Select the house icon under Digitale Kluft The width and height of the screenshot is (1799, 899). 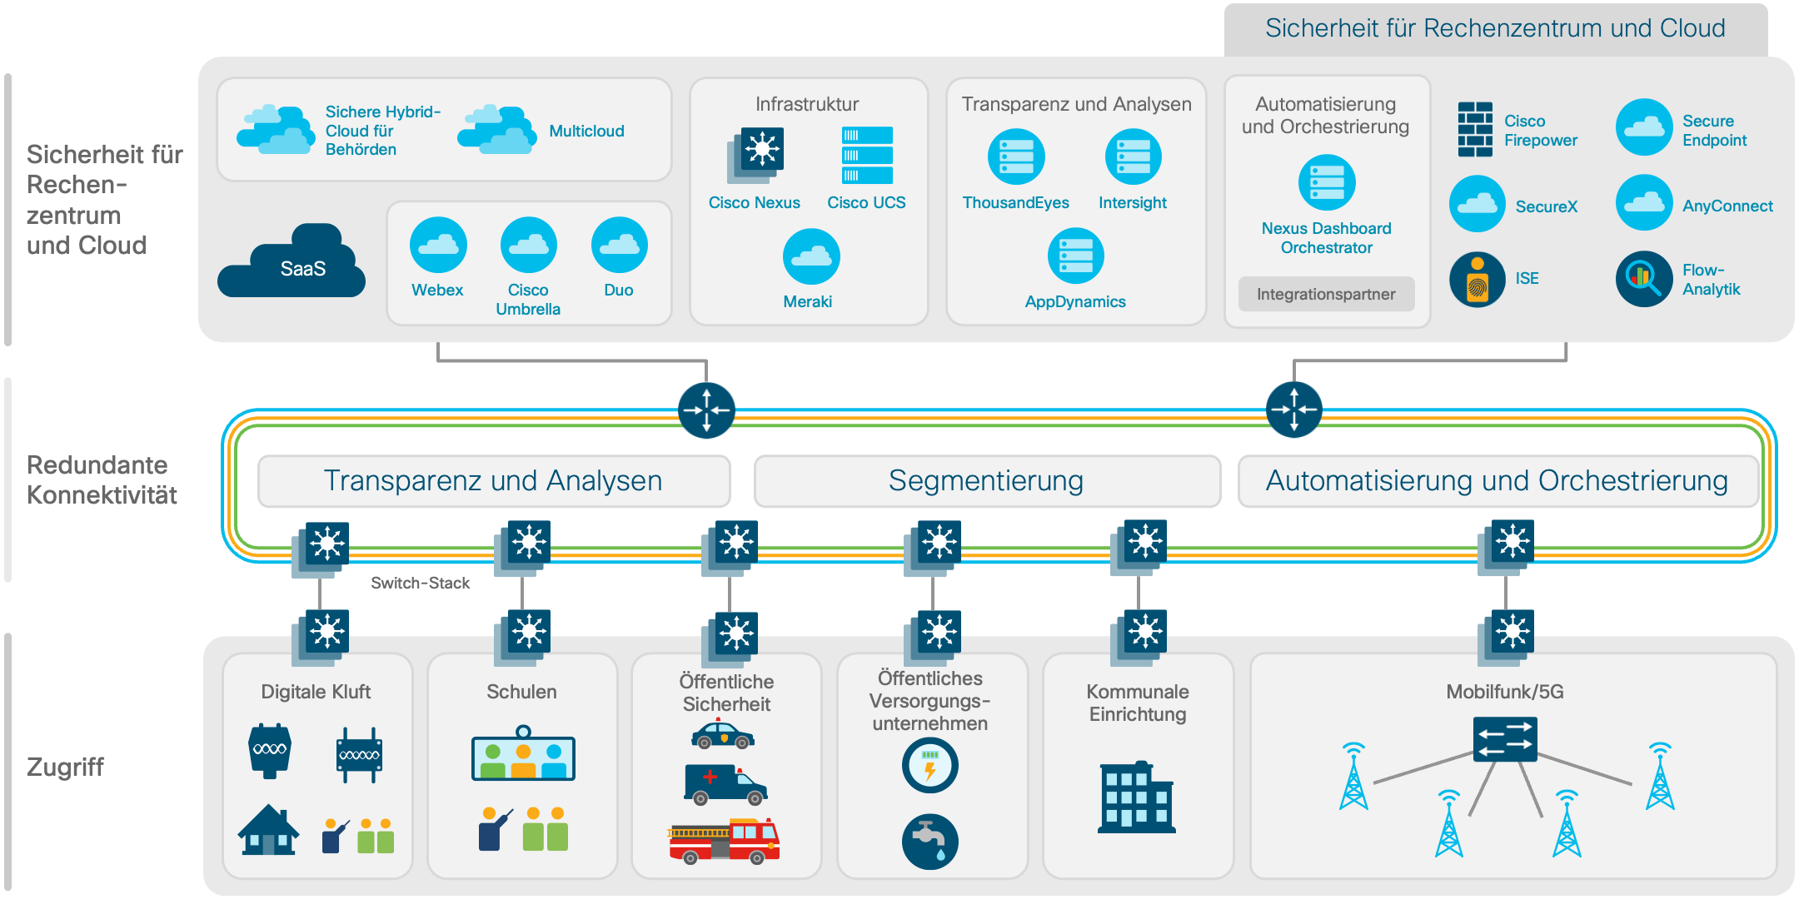click(268, 829)
